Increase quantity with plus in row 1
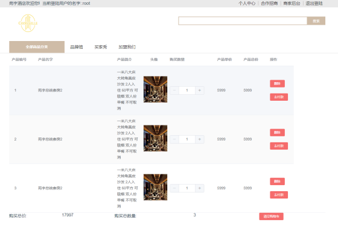The height and width of the screenshot is (228, 338). [x=200, y=90]
